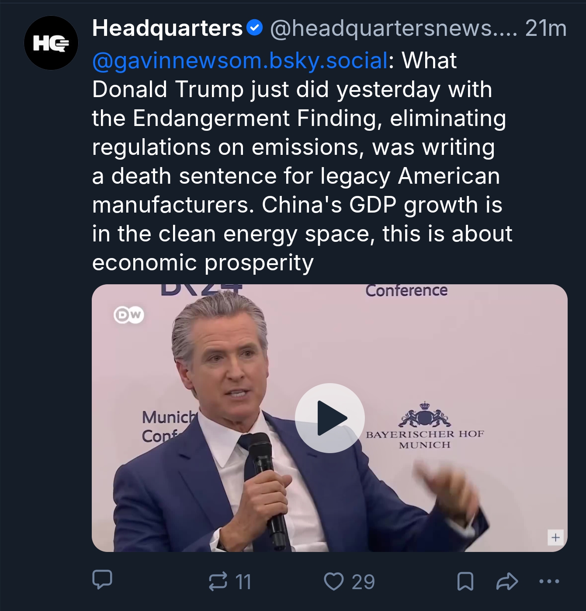Viewport: 586px width, 611px height.
Task: Reply to the post via speech bubble icon
Action: coord(102,580)
